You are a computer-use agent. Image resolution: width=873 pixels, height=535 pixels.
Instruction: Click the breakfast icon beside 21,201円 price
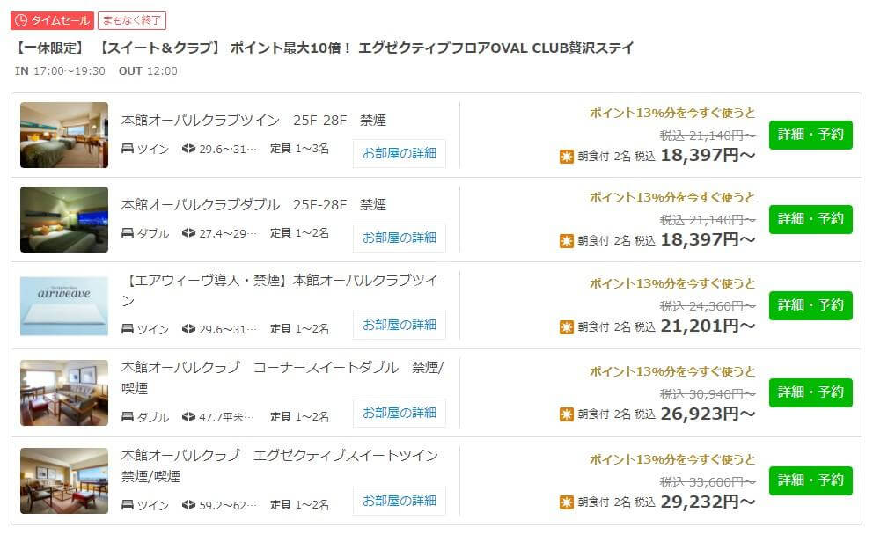(x=566, y=326)
